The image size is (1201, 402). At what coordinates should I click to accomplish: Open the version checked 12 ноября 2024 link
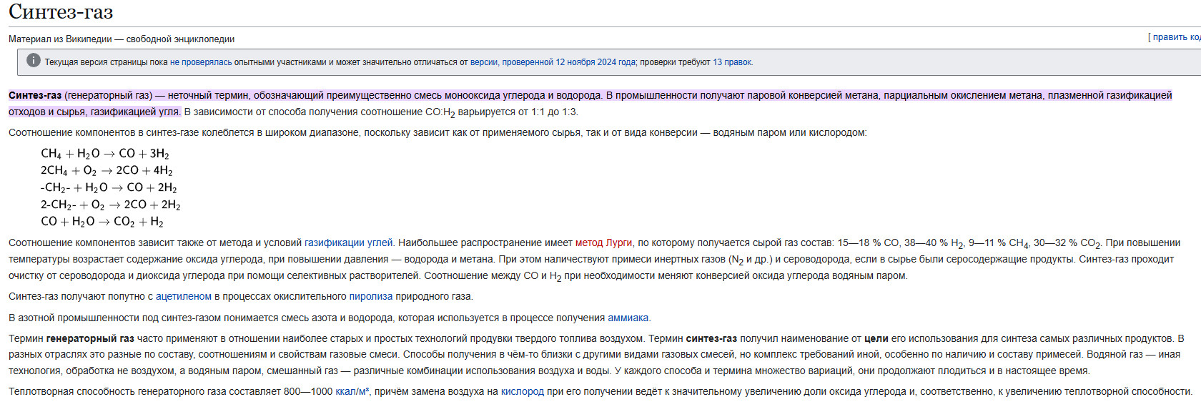point(553,62)
